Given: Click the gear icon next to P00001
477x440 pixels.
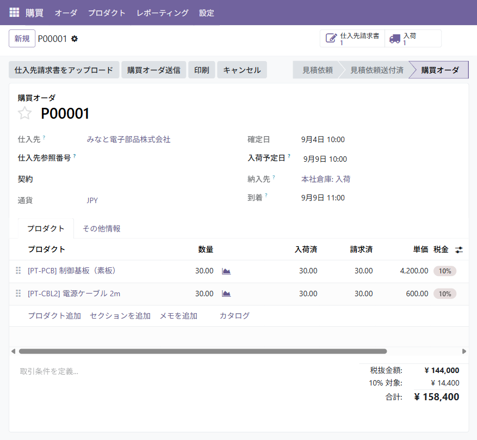Looking at the screenshot, I should (75, 39).
